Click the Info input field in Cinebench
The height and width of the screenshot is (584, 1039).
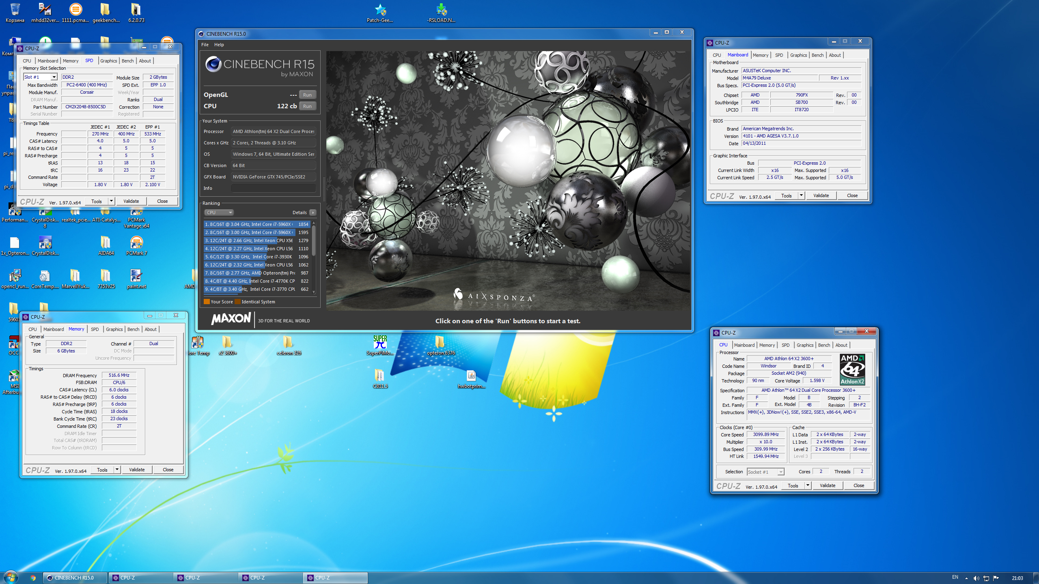coord(273,188)
